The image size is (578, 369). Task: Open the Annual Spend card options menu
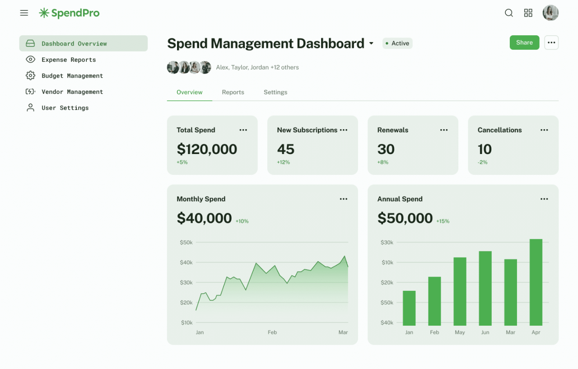544,199
